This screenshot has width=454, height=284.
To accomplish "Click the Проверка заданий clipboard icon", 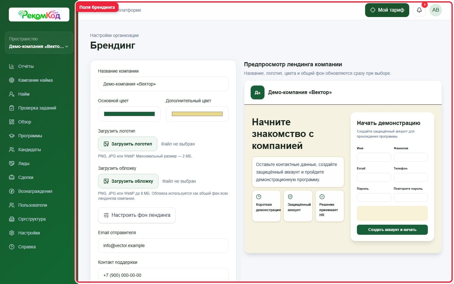I will click(12, 108).
